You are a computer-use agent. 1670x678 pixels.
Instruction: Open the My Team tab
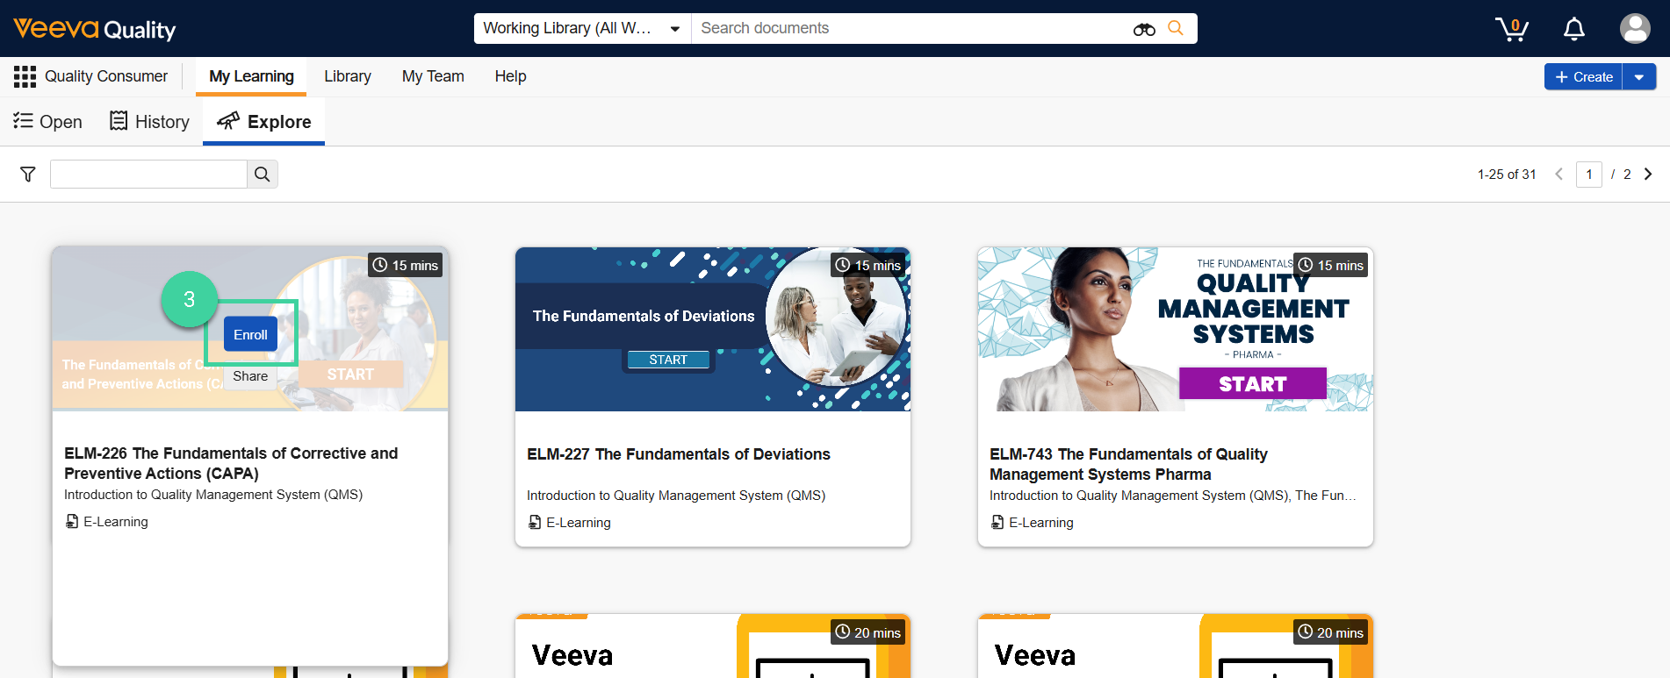click(x=433, y=76)
